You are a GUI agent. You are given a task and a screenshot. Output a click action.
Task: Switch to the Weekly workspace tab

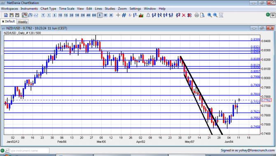(23, 22)
